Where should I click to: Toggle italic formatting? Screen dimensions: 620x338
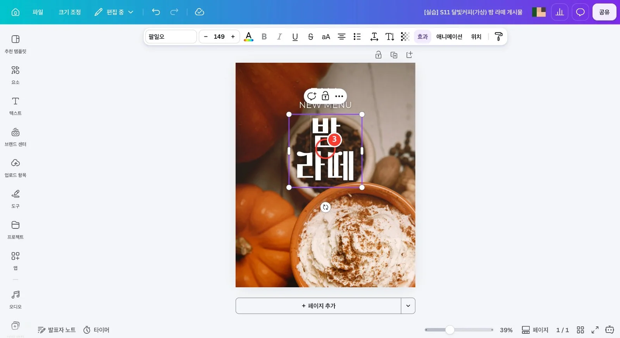click(x=279, y=36)
